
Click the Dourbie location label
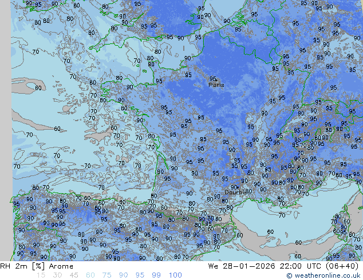(x=235, y=192)
